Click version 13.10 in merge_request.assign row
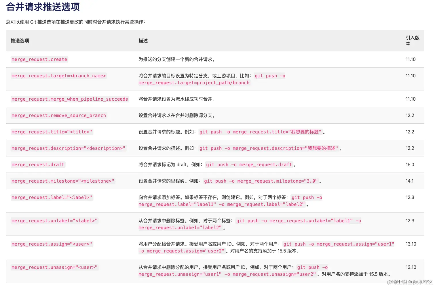435x287 pixels. (x=411, y=244)
